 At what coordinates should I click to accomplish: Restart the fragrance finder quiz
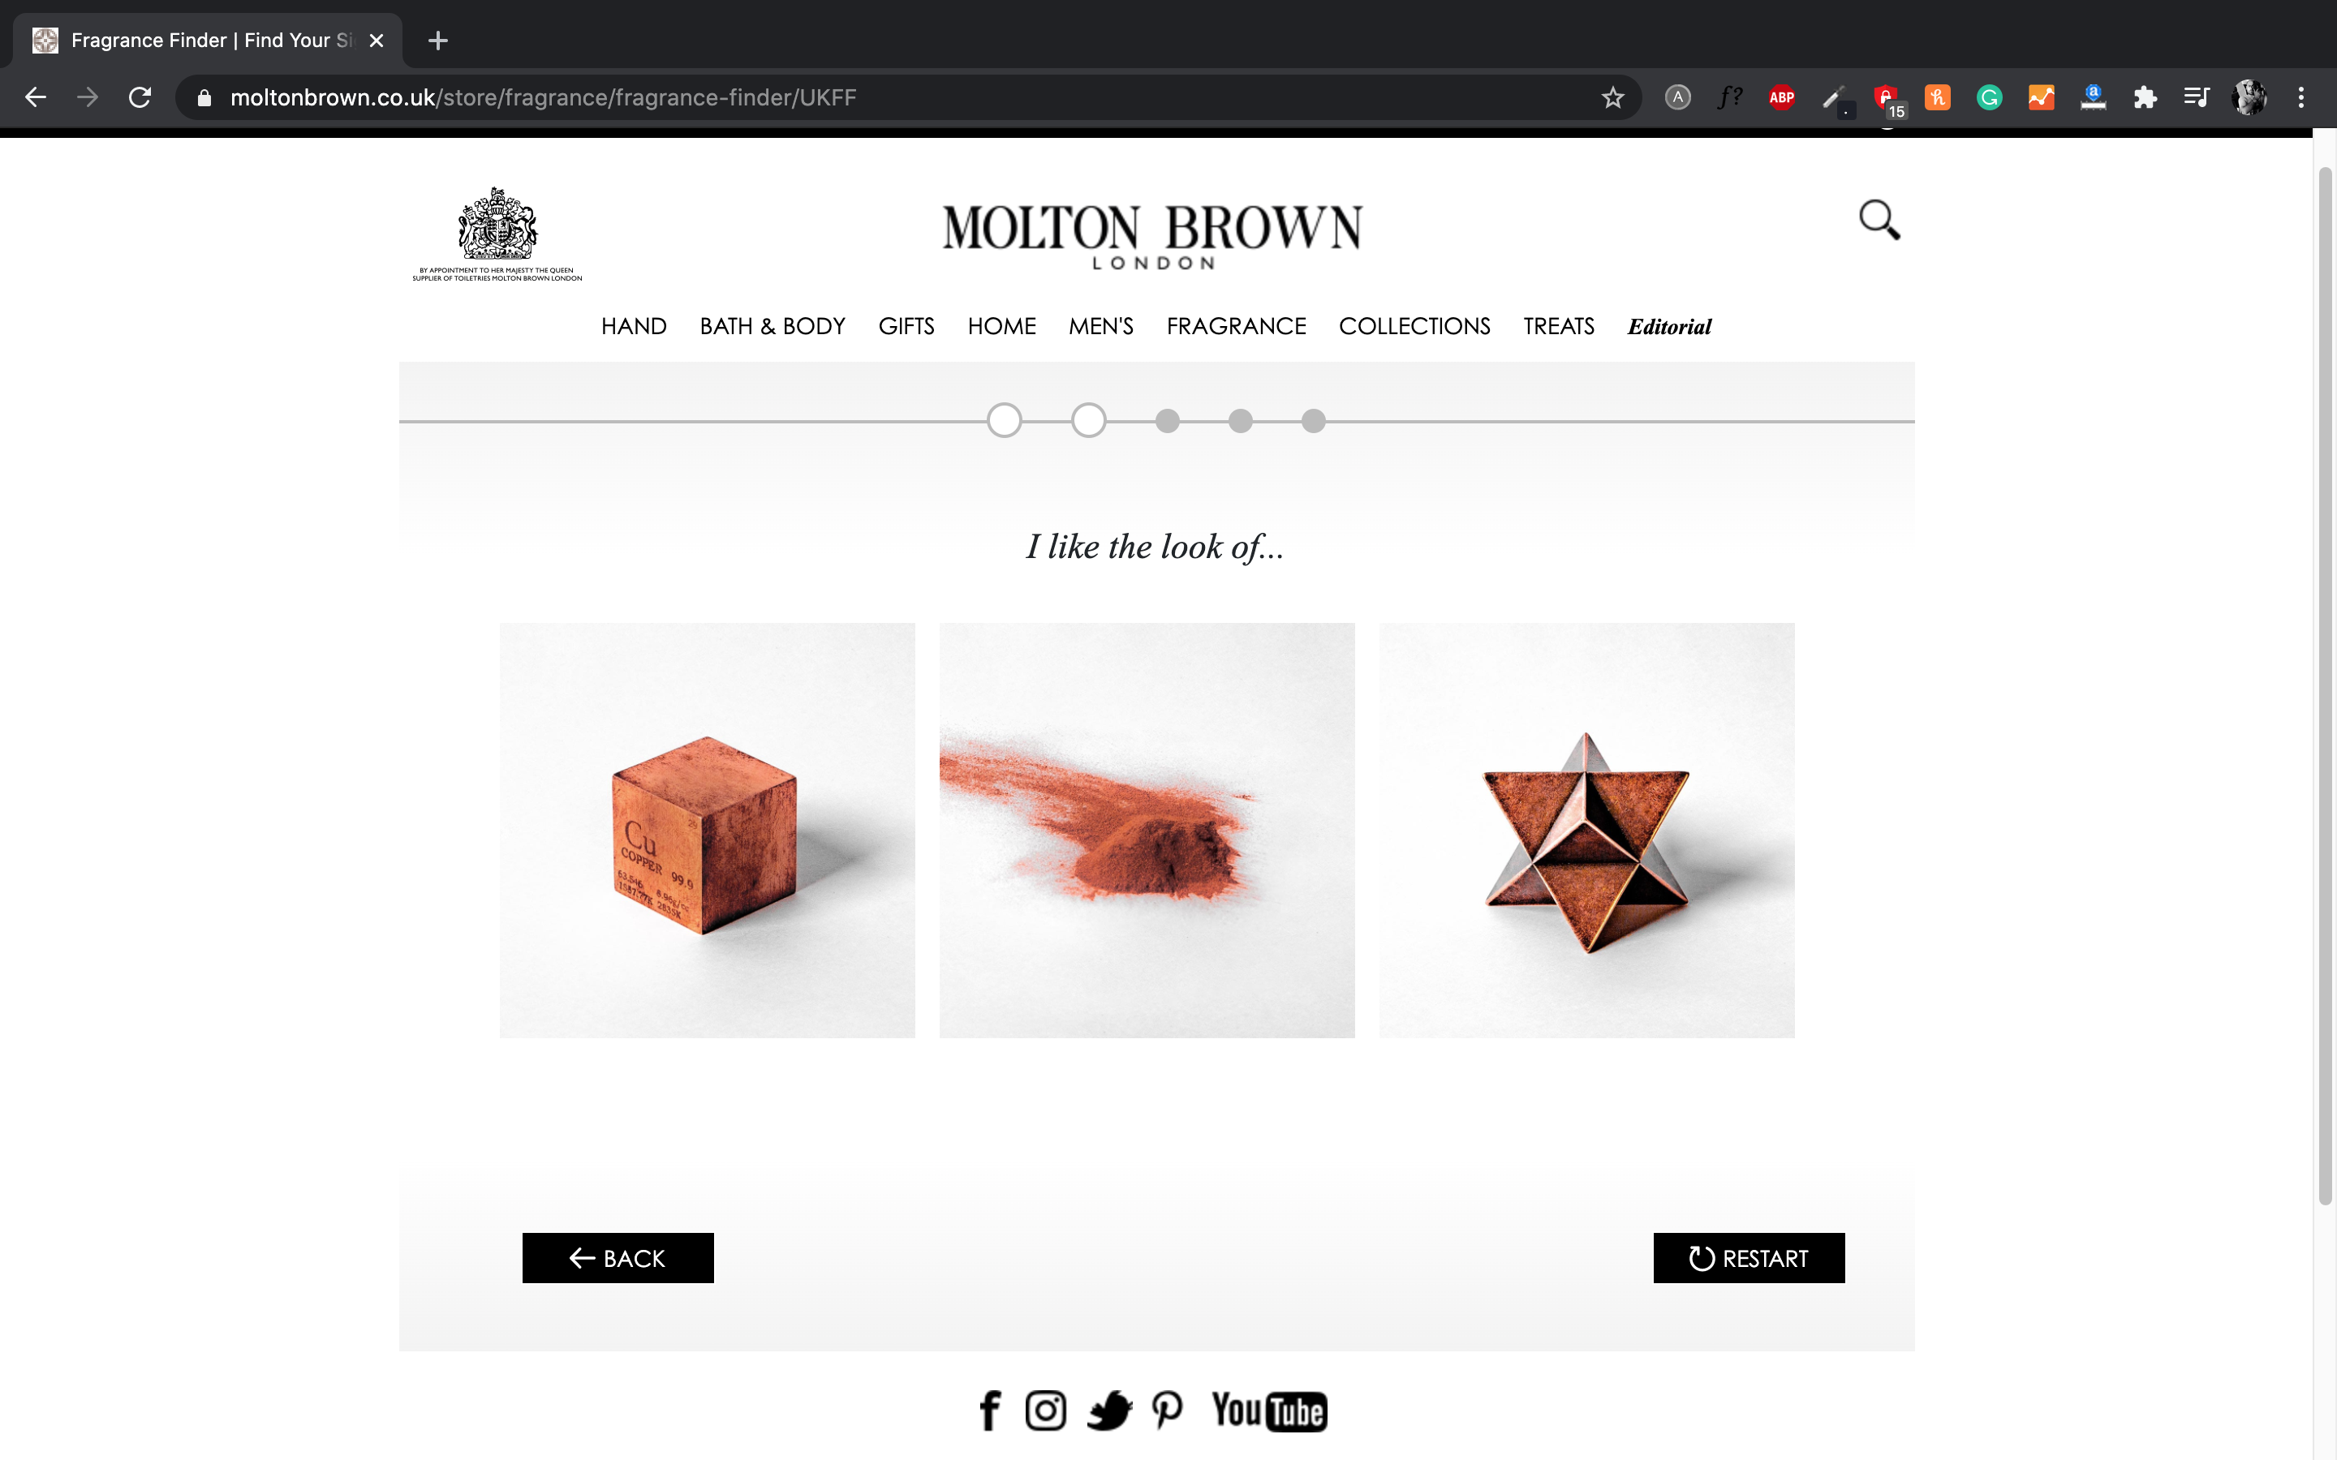tap(1749, 1257)
